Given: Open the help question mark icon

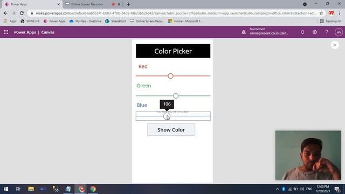Looking at the screenshot, I should [327, 32].
